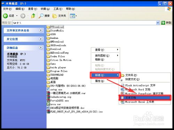
Task: Create new 文本文档 text document
Action: coord(145,98)
